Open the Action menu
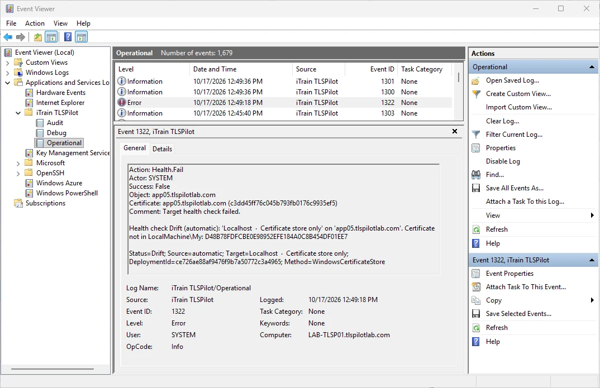Screen dimensions: 600x388 [35, 23]
